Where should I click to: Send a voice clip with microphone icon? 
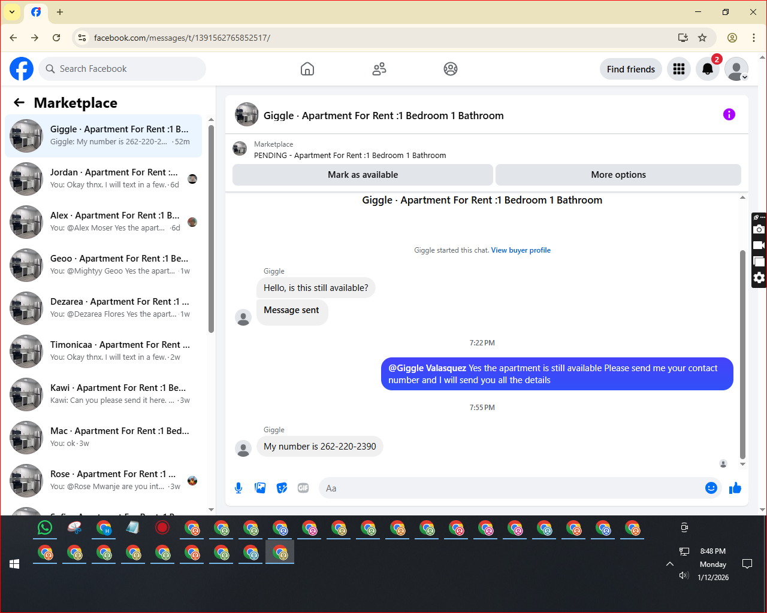click(x=238, y=488)
